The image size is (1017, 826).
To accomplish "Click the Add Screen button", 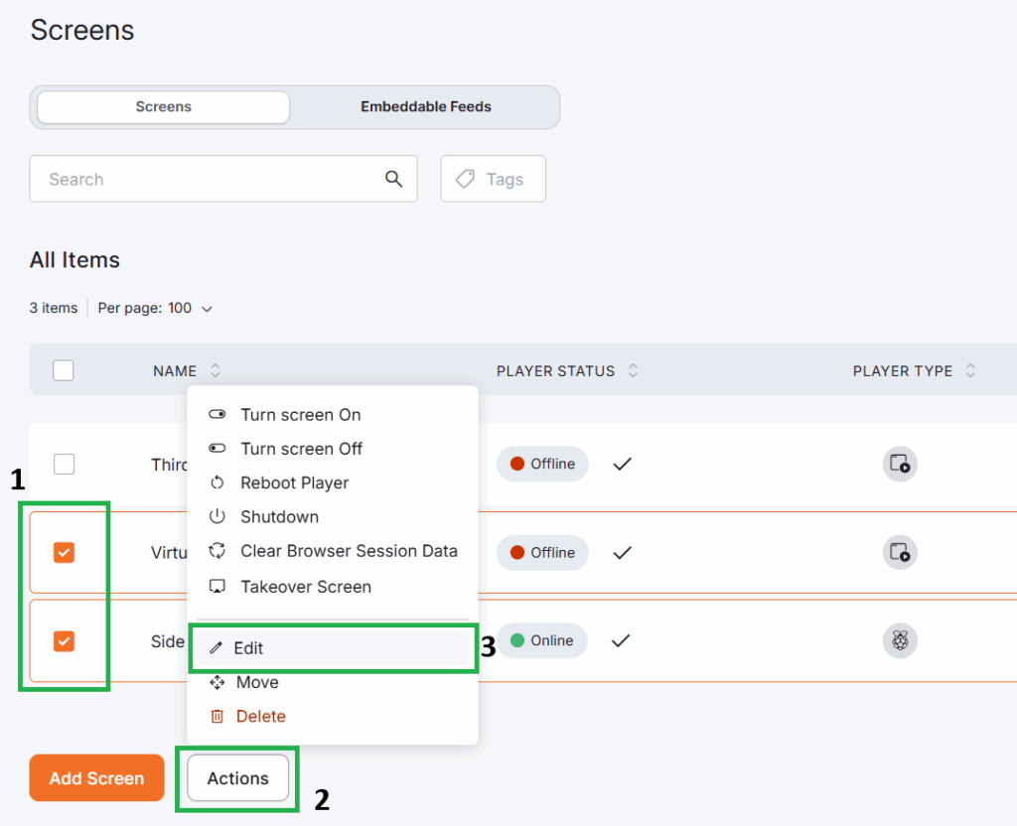I will 96,778.
